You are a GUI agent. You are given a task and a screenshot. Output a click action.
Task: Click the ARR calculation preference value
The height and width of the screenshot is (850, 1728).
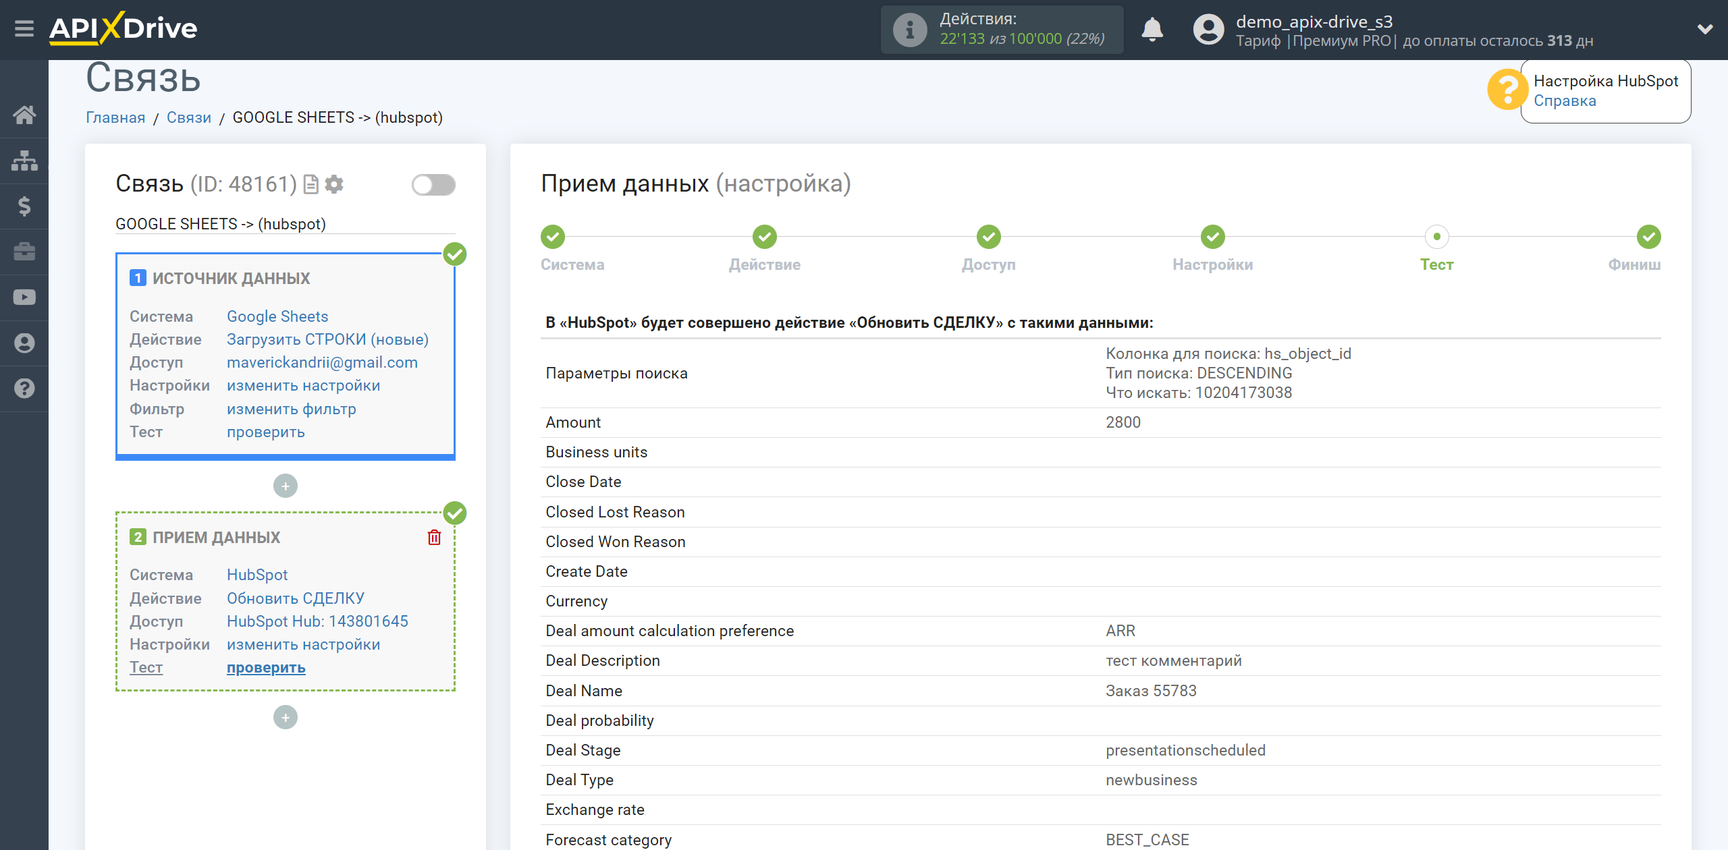point(1120,631)
